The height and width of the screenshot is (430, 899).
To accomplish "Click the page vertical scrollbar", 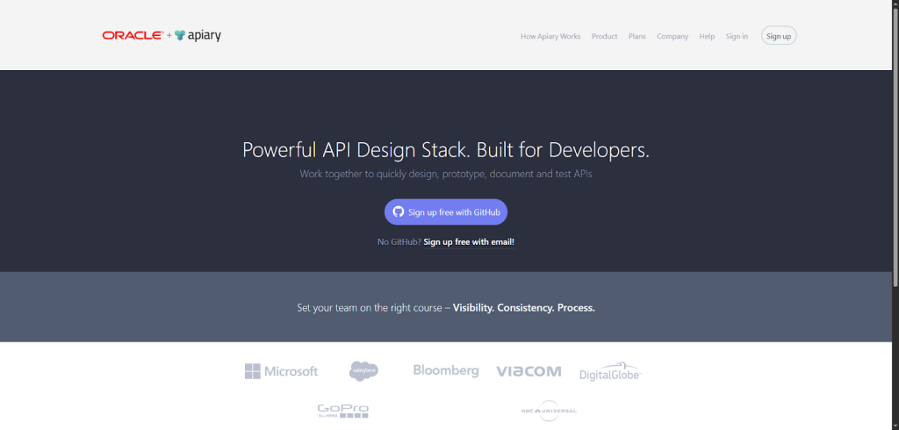I will click(894, 176).
